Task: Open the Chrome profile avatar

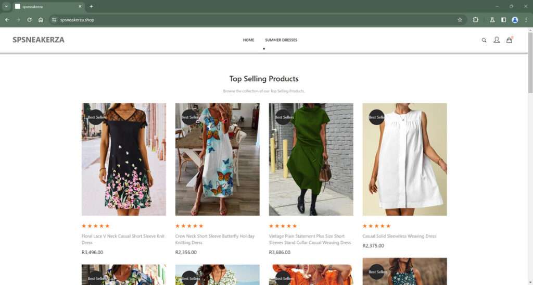Action: 515,20
